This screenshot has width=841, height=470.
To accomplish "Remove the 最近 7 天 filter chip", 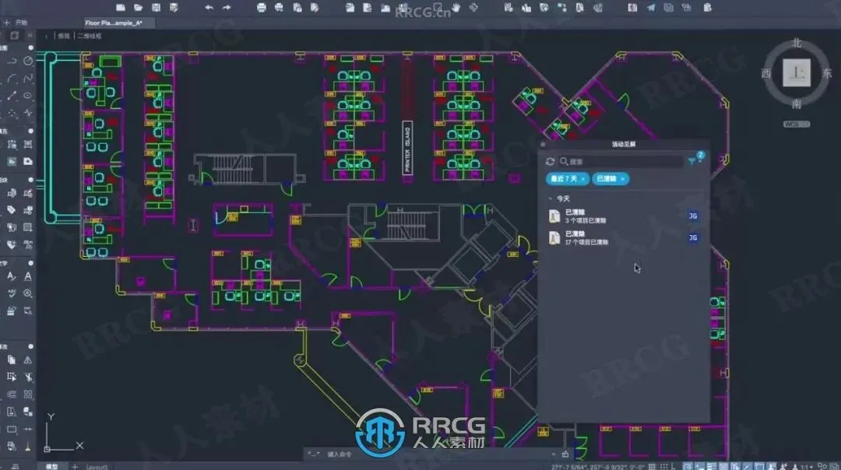I will [x=583, y=179].
